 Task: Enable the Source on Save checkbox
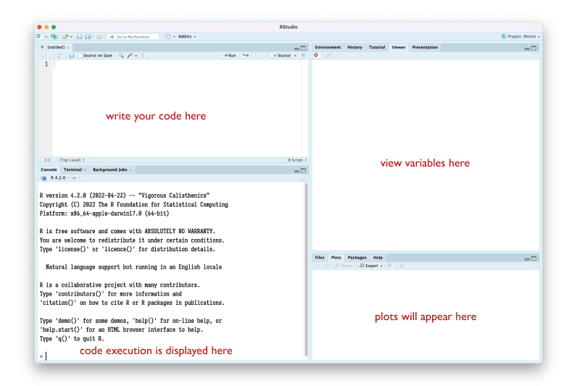coord(80,56)
